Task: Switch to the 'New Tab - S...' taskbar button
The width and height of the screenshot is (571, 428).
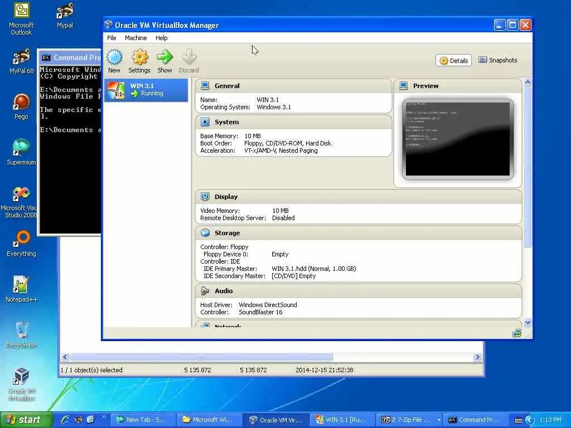Action: click(x=142, y=420)
